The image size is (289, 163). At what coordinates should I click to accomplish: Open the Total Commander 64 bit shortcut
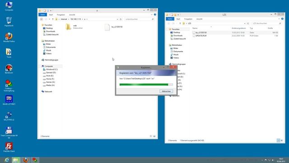coord(9,133)
